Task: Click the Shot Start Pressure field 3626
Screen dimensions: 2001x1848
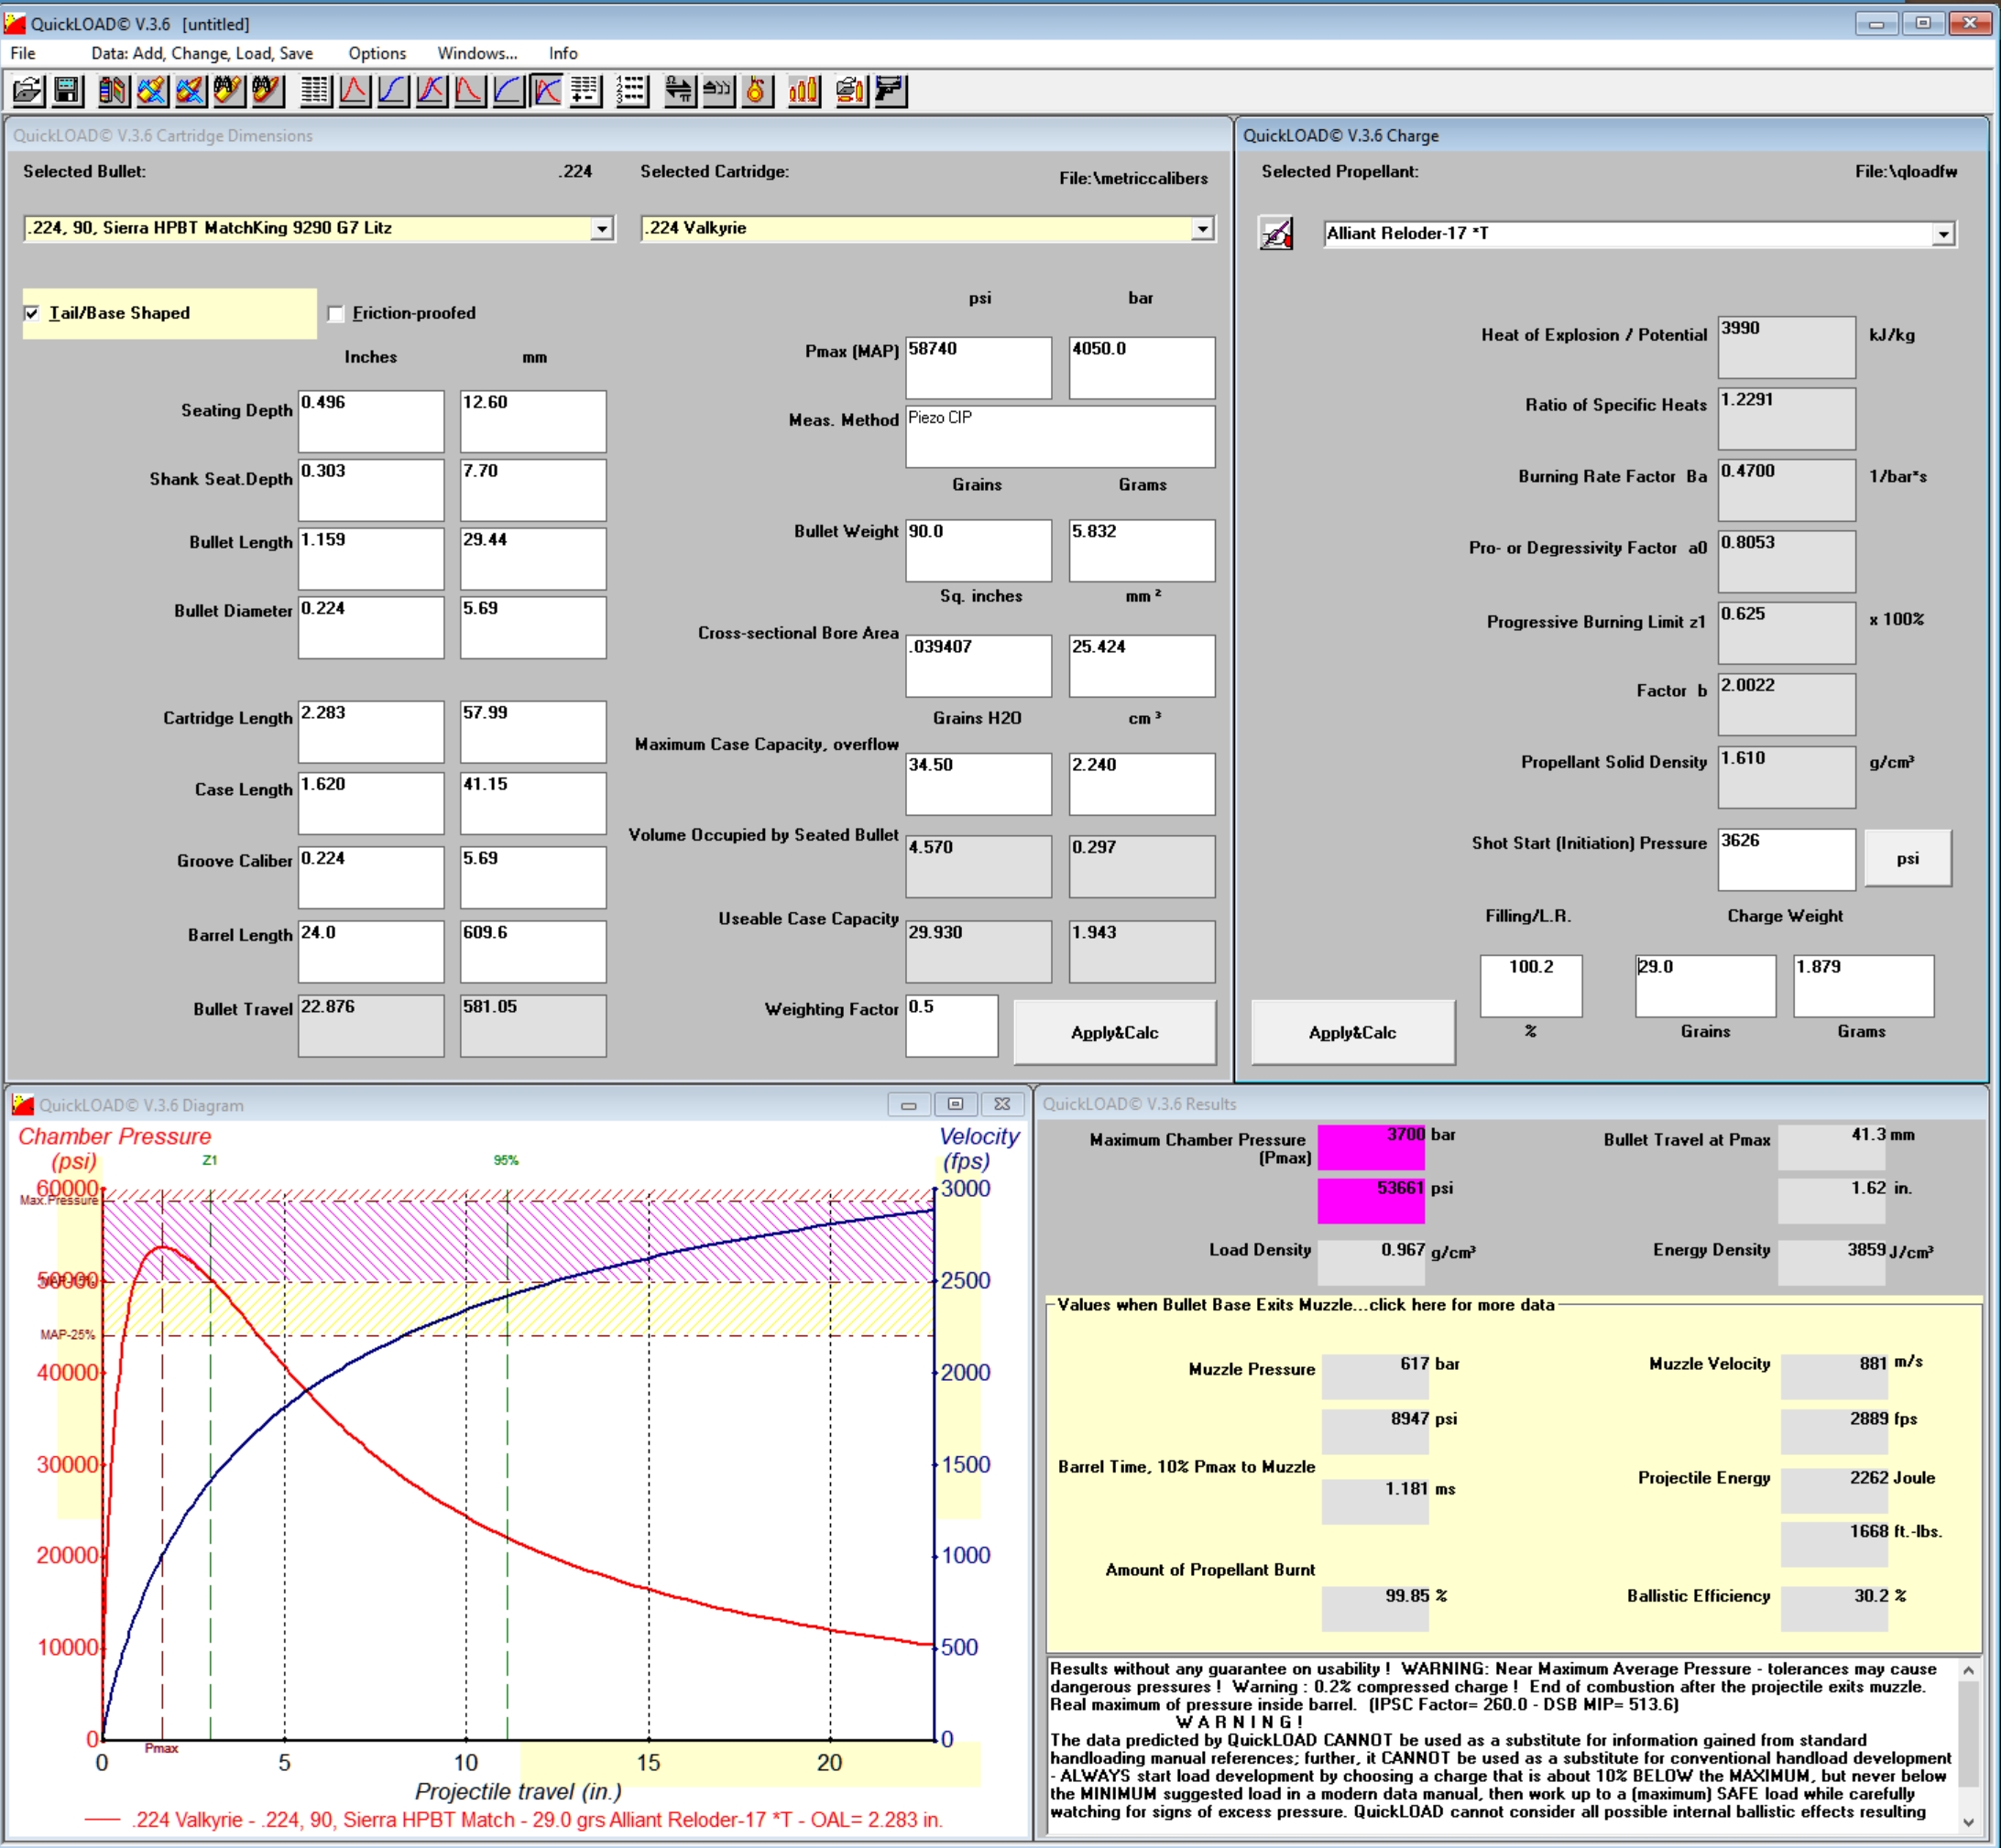Action: [1786, 859]
